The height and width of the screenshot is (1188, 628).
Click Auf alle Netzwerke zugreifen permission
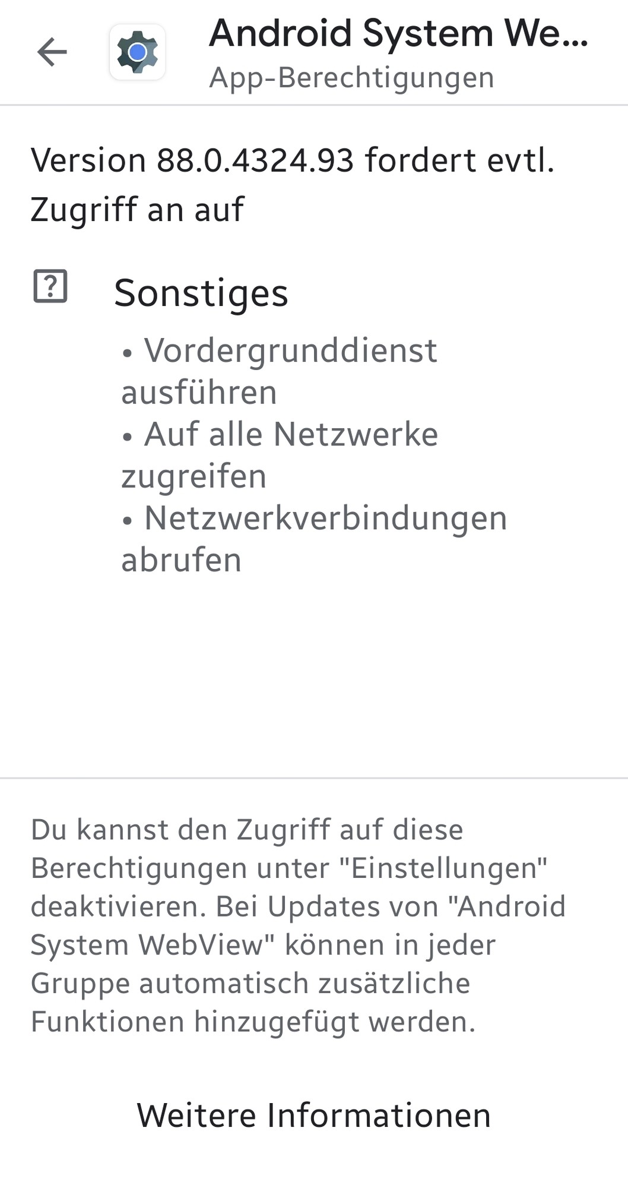pyautogui.click(x=280, y=455)
